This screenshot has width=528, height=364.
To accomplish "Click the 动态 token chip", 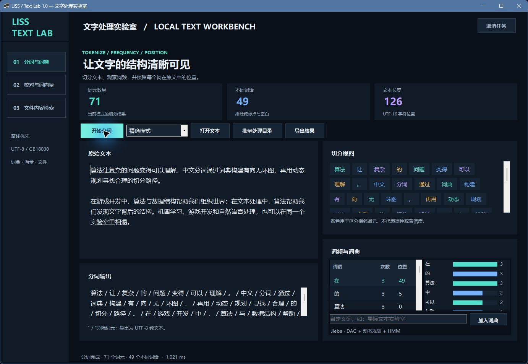I will [453, 199].
